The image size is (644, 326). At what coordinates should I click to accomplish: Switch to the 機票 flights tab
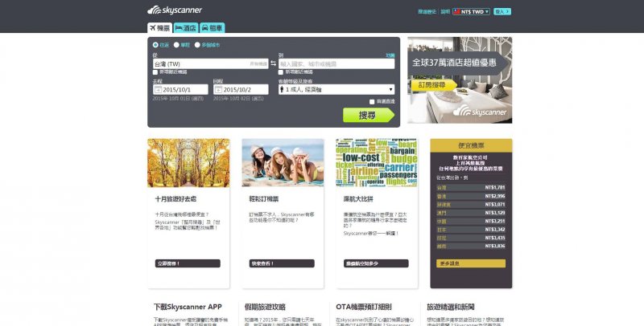pos(159,28)
